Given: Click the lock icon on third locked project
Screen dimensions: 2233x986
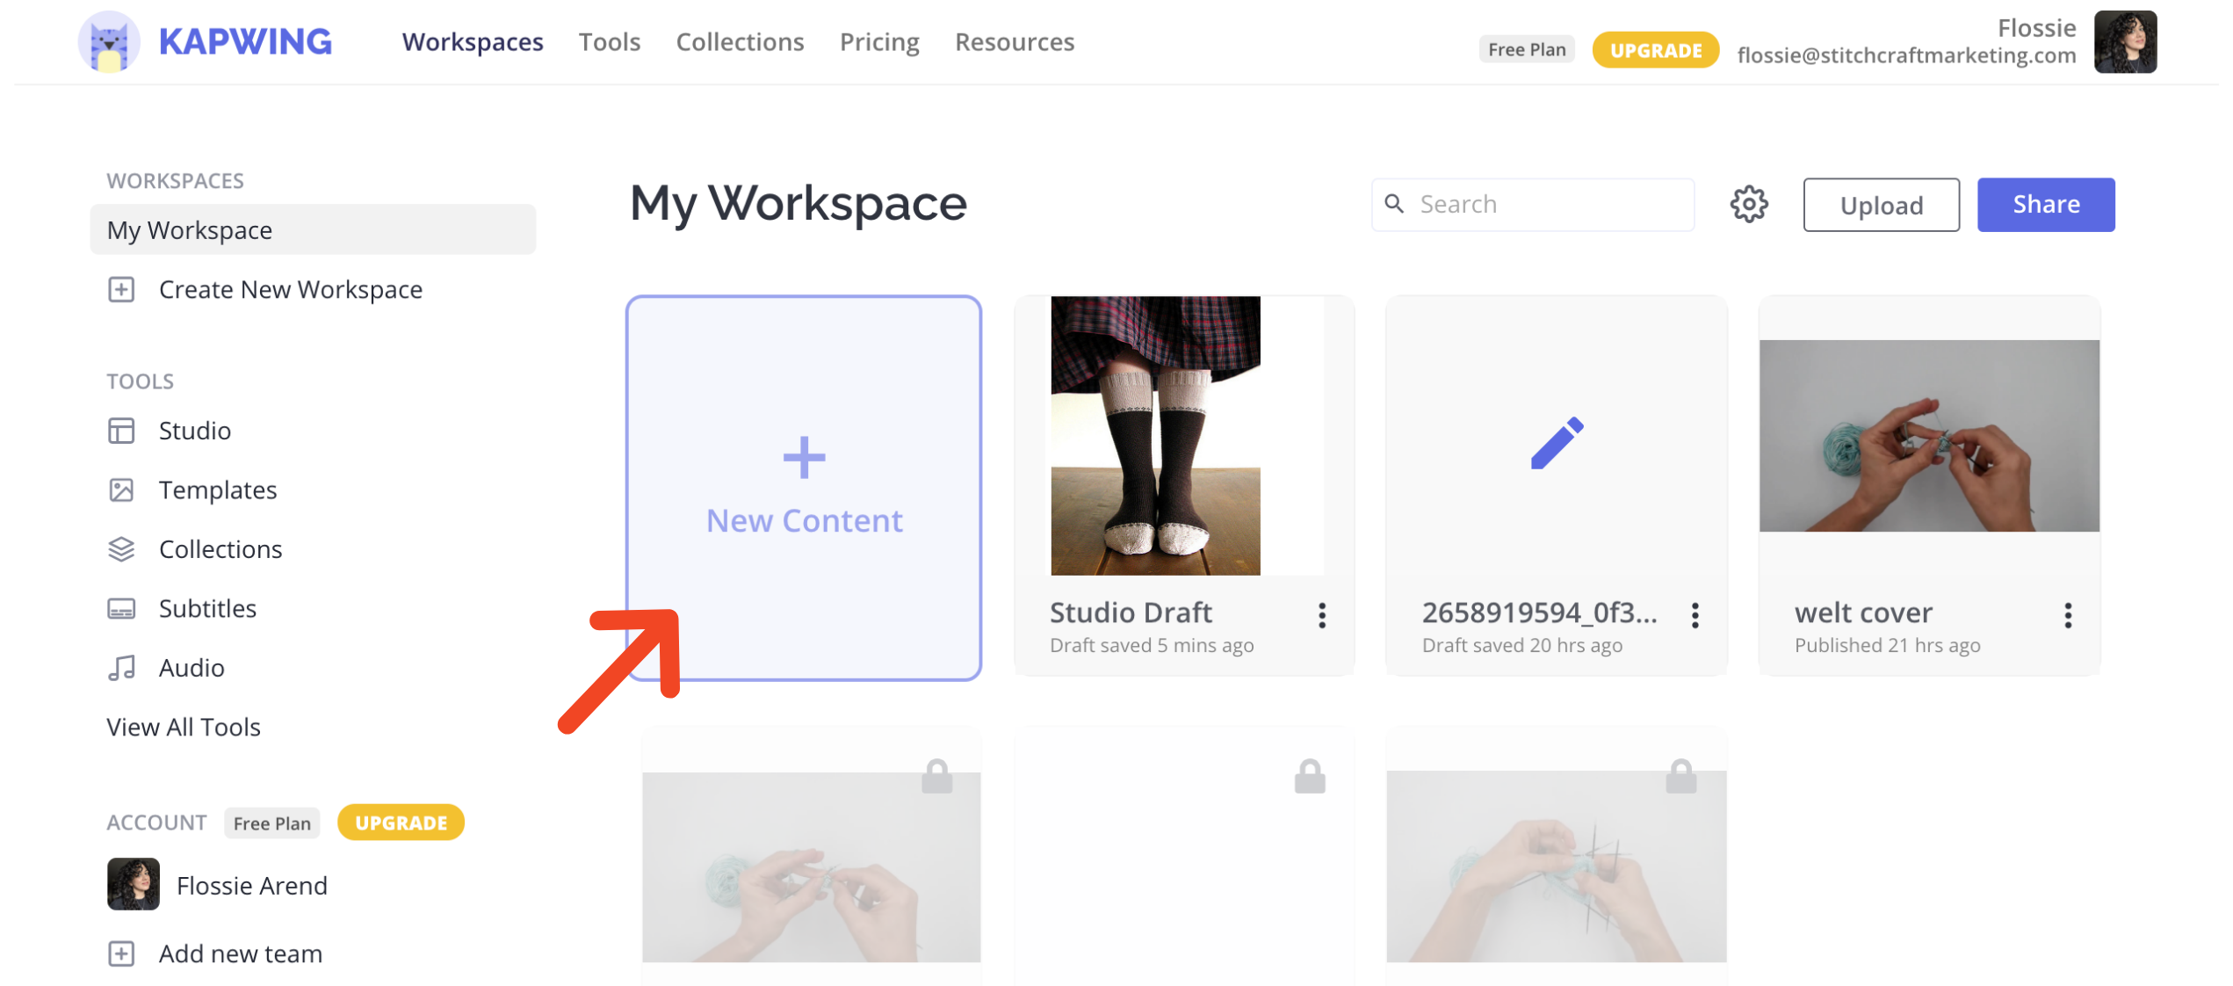Looking at the screenshot, I should coord(1680,777).
